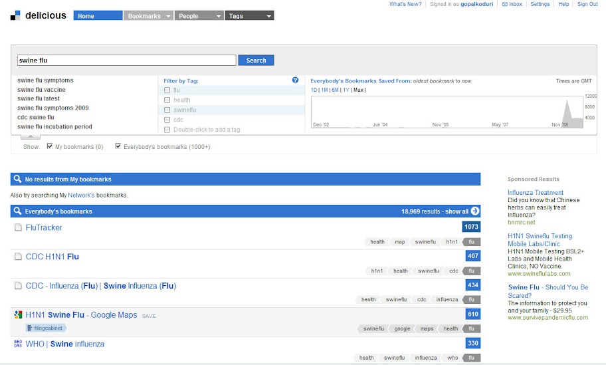Pick the cdc swine flu suggestion
The image size is (606, 365).
point(36,117)
